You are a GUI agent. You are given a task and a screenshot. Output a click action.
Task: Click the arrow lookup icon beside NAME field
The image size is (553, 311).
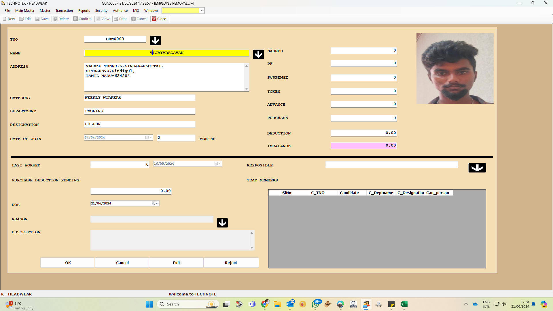[258, 54]
